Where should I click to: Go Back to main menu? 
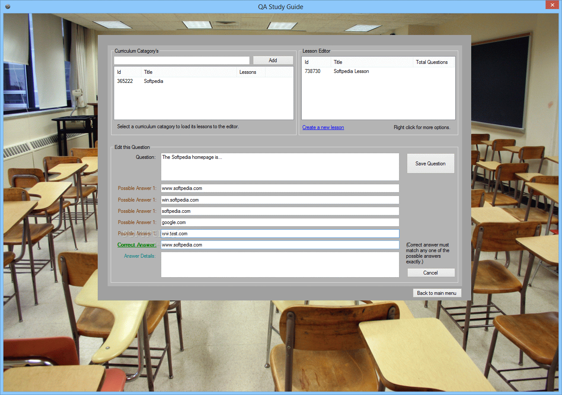click(x=437, y=293)
